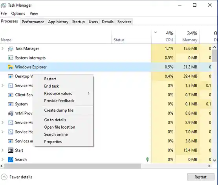
Task: Click the Search magnifier process icon
Action: click(11, 159)
